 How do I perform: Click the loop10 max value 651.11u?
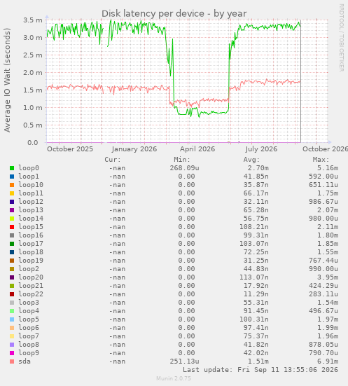(323, 185)
